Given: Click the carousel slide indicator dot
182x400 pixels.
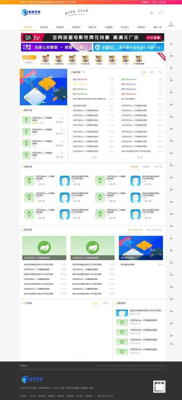Looking at the screenshot, I should pos(43,102).
